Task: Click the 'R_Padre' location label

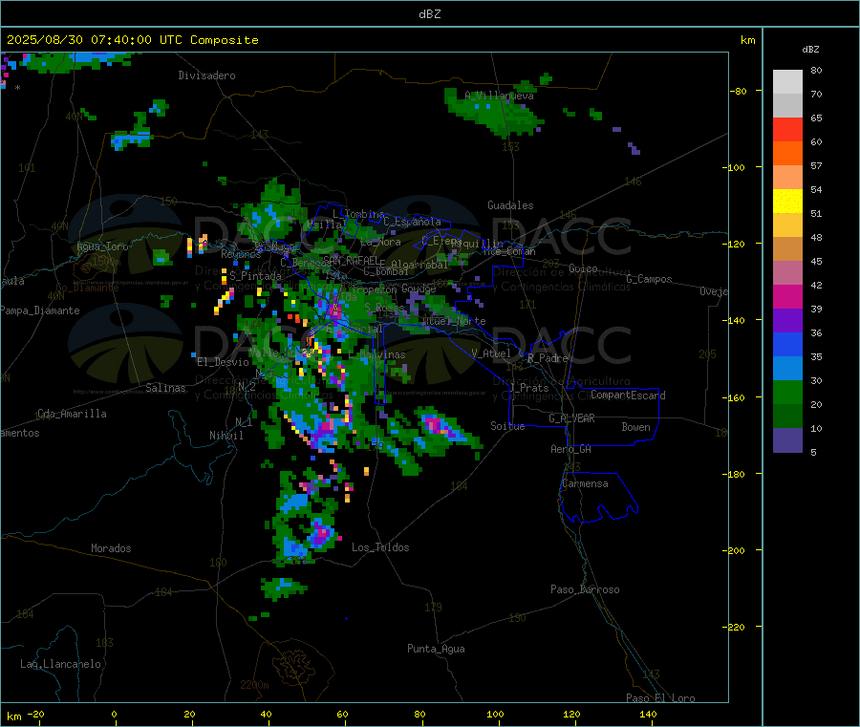Action: pos(548,358)
